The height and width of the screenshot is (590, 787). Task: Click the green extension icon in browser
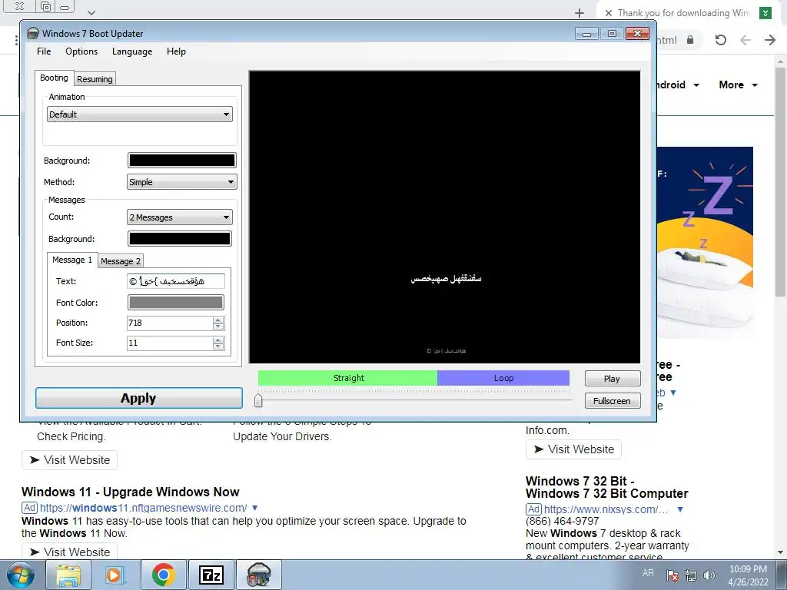click(765, 13)
